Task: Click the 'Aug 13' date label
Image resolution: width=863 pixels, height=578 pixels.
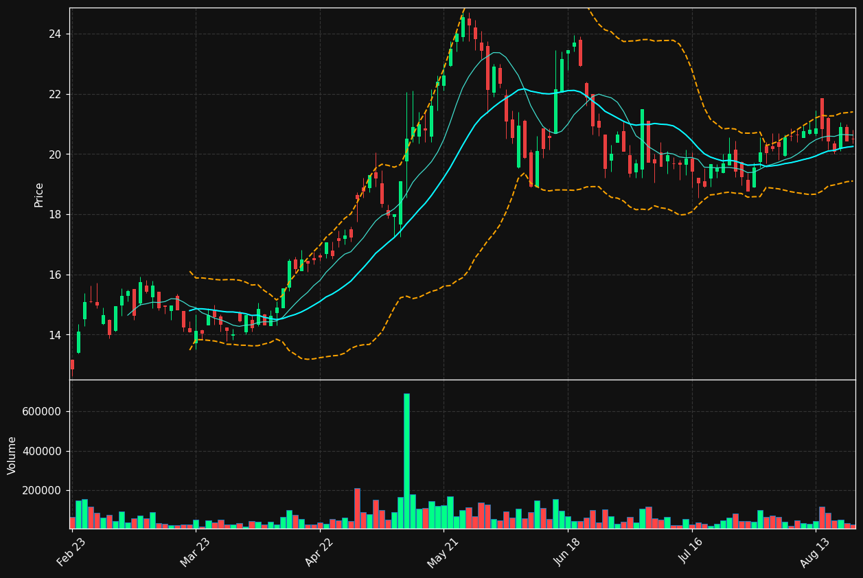Action: tap(816, 551)
